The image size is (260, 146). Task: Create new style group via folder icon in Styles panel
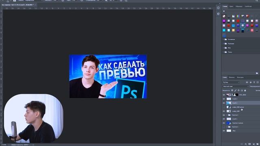pyautogui.click(x=257, y=73)
